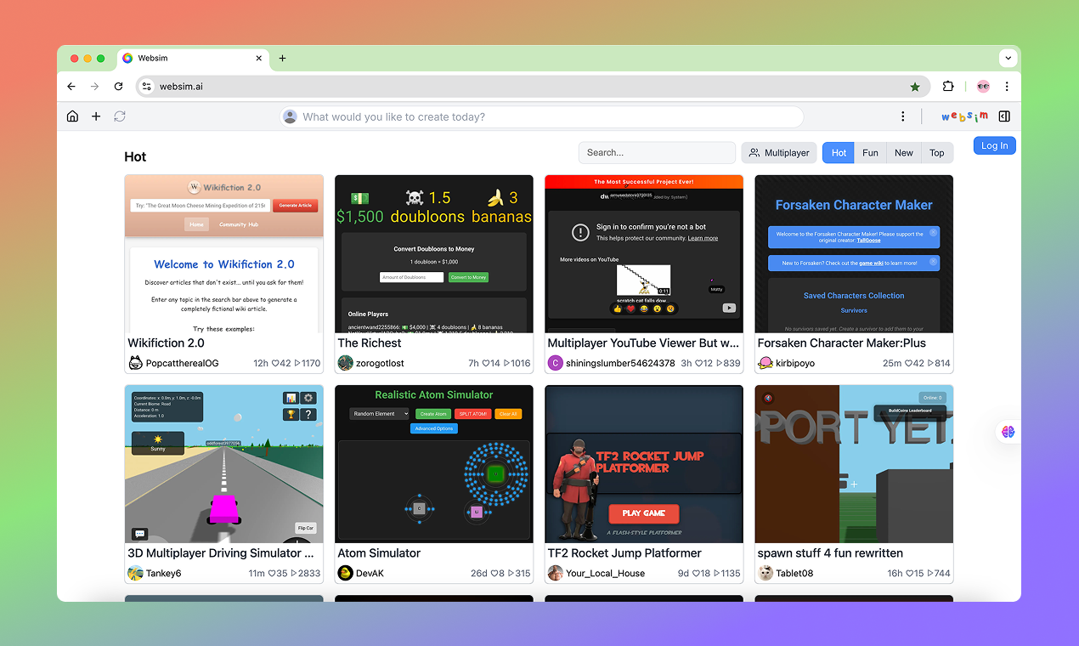
Task: Open the Forsaken Character Maker thumbnail
Action: click(x=853, y=254)
